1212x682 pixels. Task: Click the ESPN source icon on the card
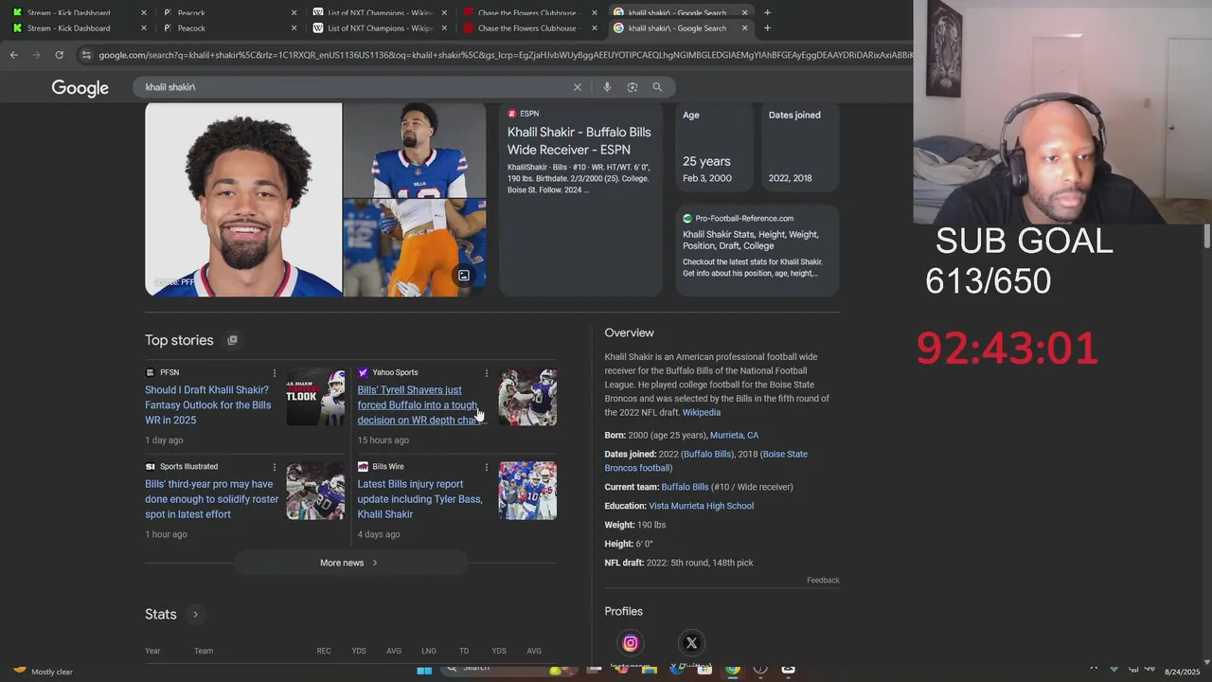coord(512,114)
